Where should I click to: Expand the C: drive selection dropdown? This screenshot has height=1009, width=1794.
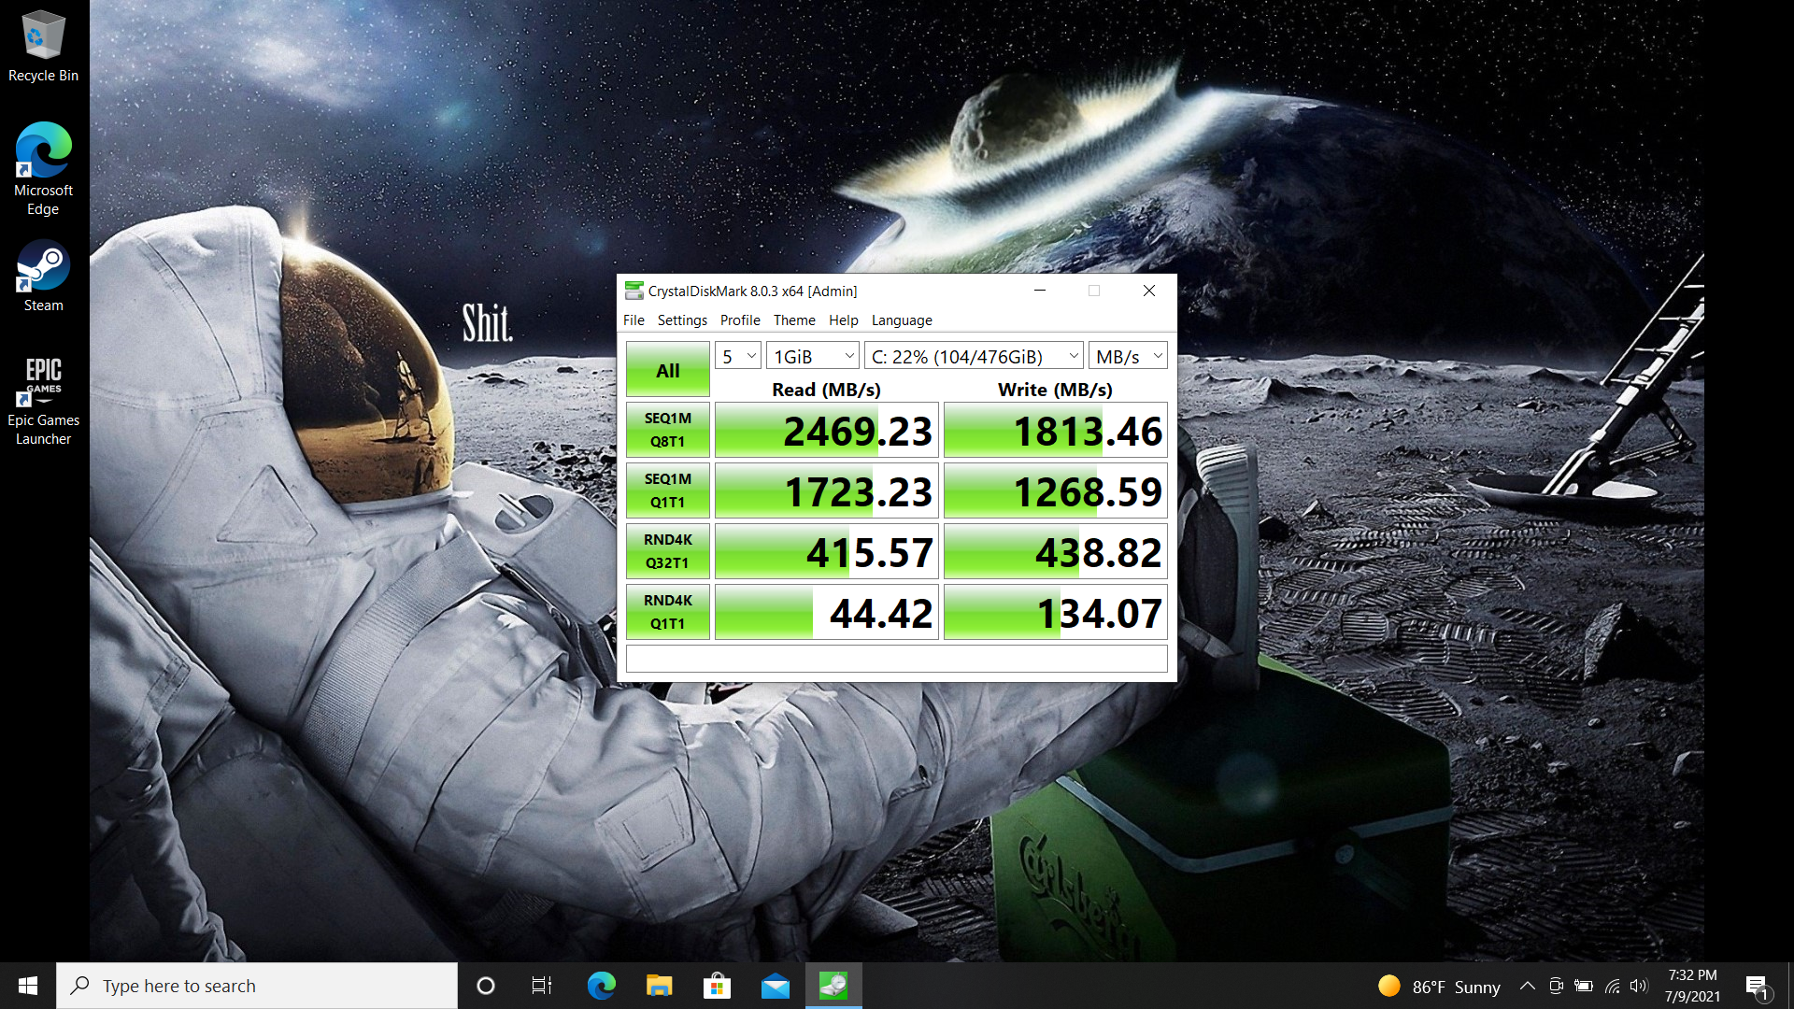click(974, 356)
